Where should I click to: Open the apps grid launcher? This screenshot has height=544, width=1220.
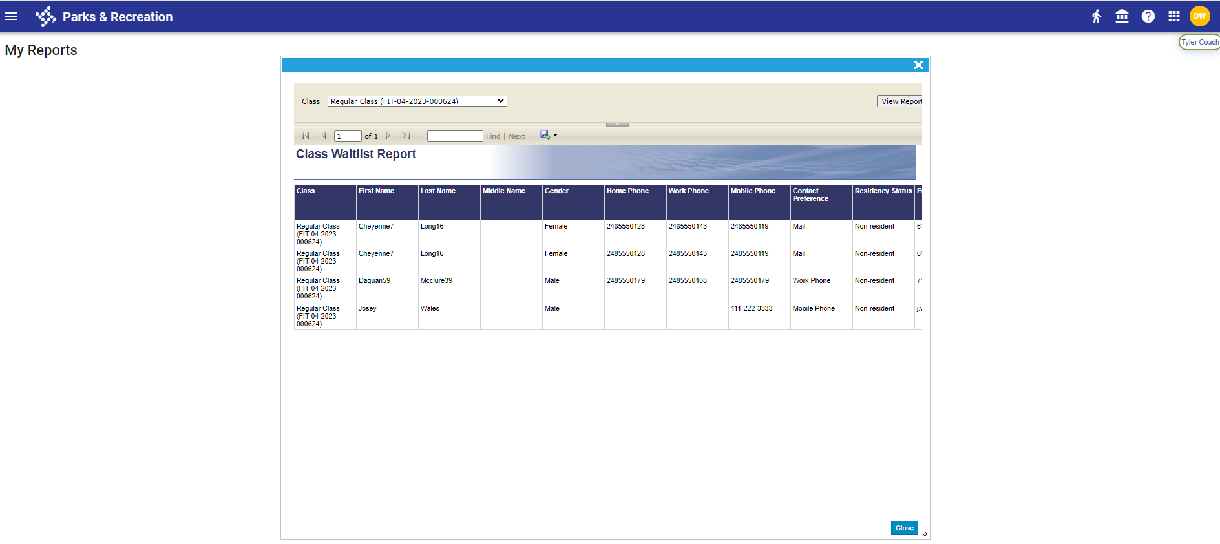1173,17
